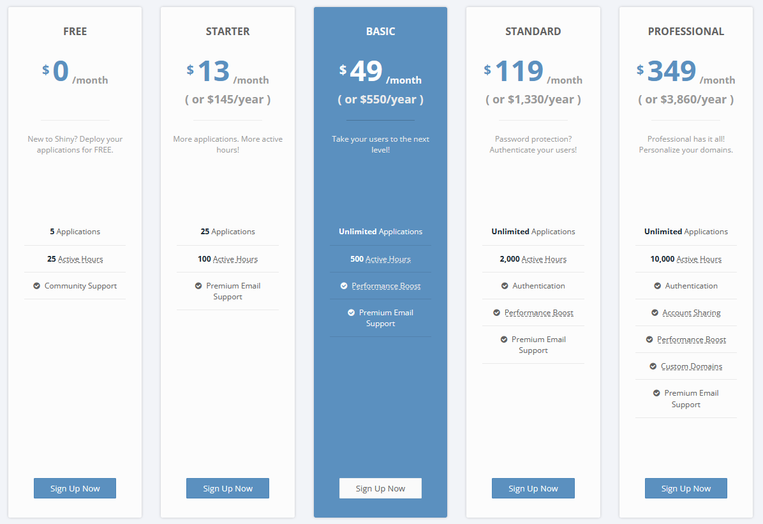763x524 pixels.
Task: Open Active Hours link in Free plan
Action: (80, 259)
